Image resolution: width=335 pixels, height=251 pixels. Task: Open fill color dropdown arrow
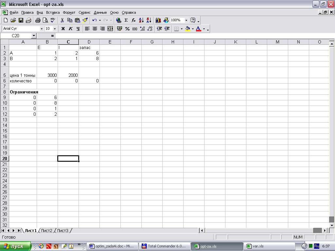(x=193, y=29)
